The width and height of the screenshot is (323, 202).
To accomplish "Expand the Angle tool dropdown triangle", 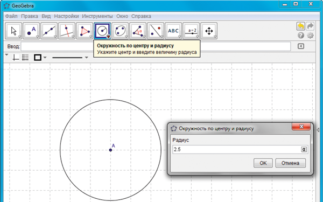I will click(144, 37).
